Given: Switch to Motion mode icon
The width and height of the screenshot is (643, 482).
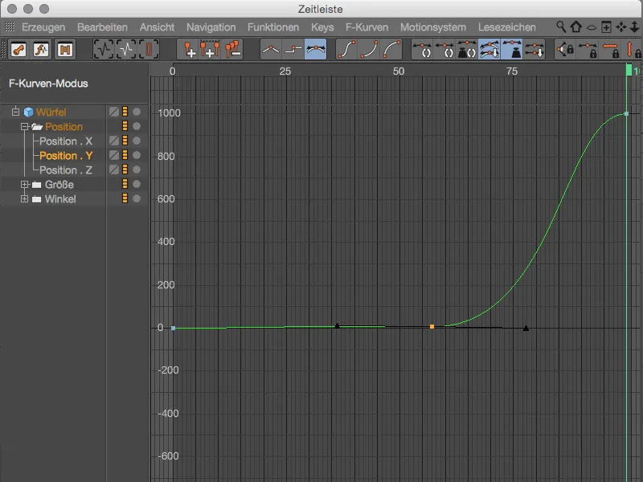Looking at the screenshot, I should pos(64,50).
